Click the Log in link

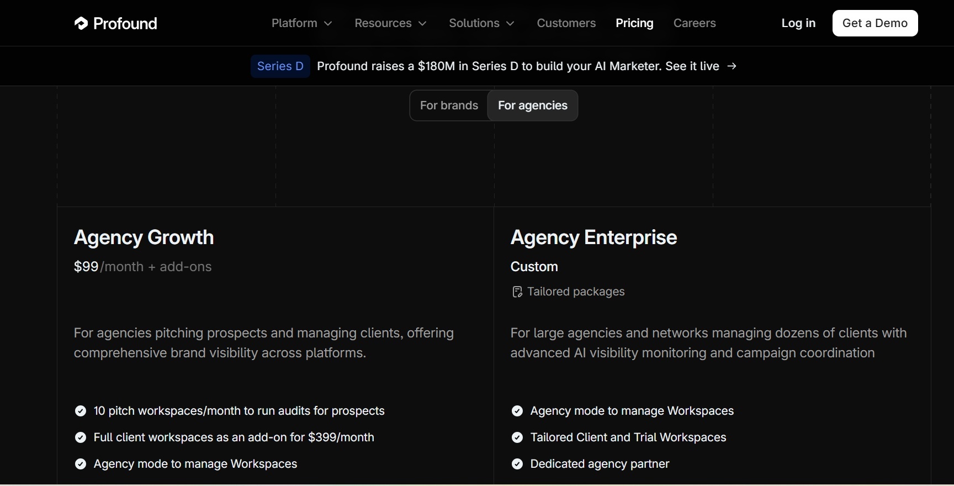pos(798,23)
